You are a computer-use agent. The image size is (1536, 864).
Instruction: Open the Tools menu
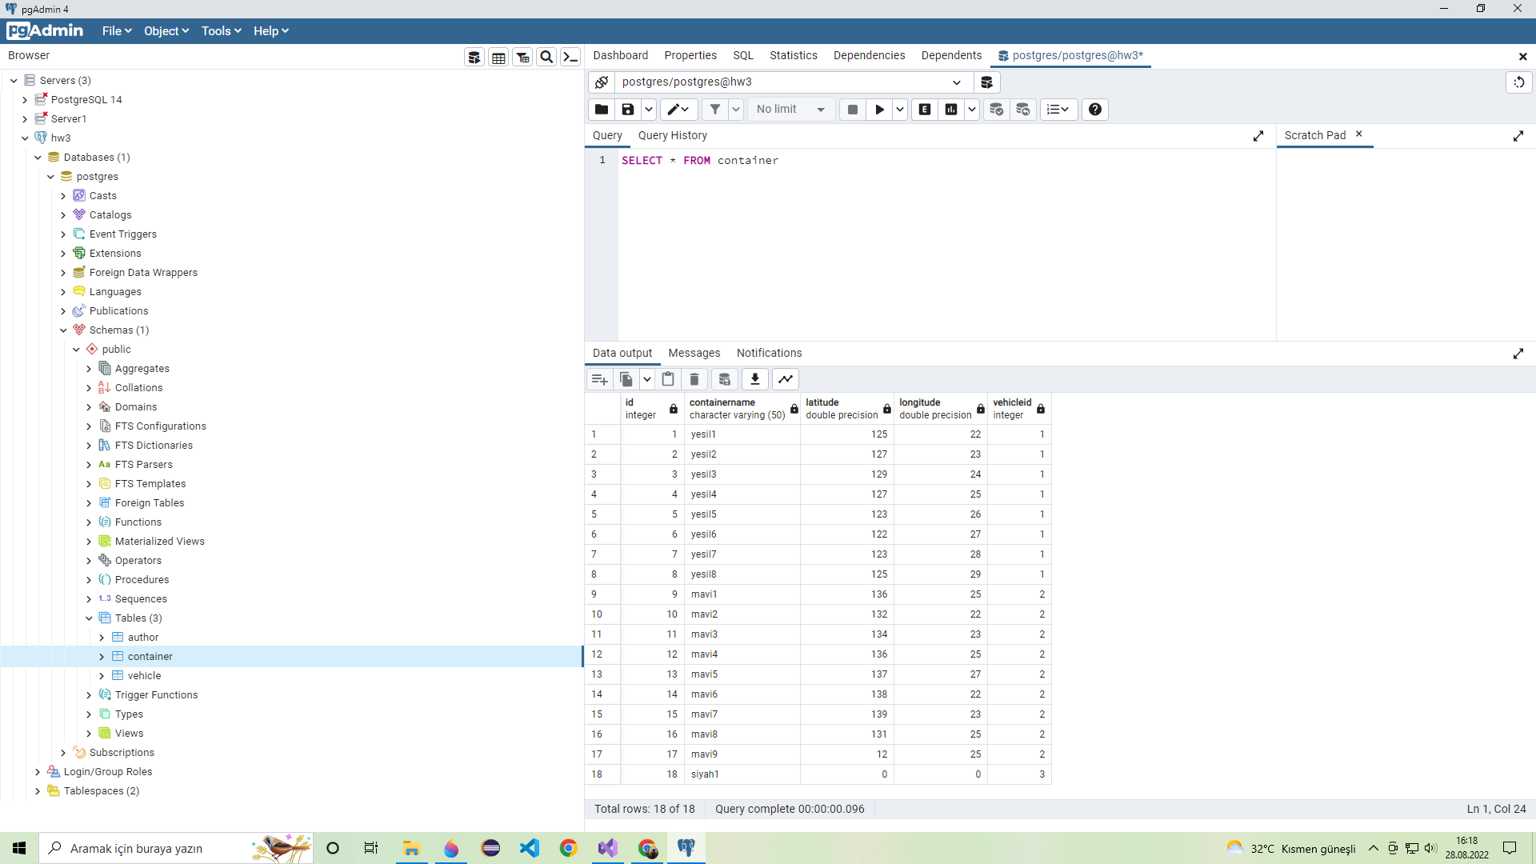[x=217, y=30]
